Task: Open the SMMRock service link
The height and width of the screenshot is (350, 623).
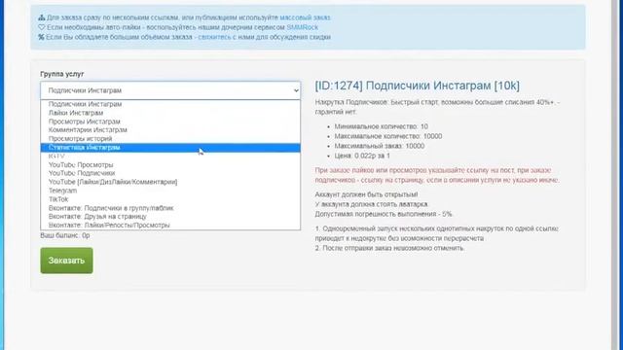Action: point(302,27)
